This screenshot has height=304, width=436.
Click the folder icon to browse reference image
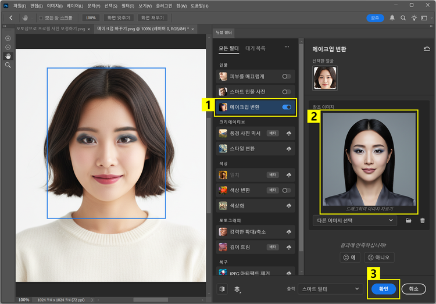[x=409, y=221]
